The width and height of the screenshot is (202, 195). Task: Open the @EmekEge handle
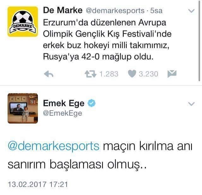tap(62, 113)
